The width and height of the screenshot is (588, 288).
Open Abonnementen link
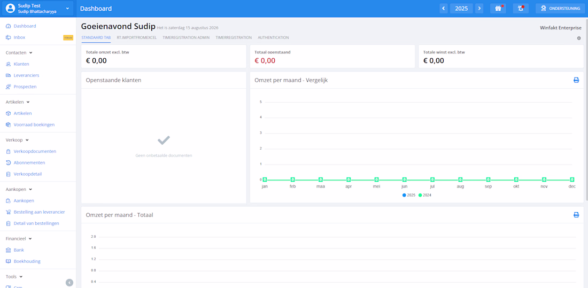[x=29, y=162]
